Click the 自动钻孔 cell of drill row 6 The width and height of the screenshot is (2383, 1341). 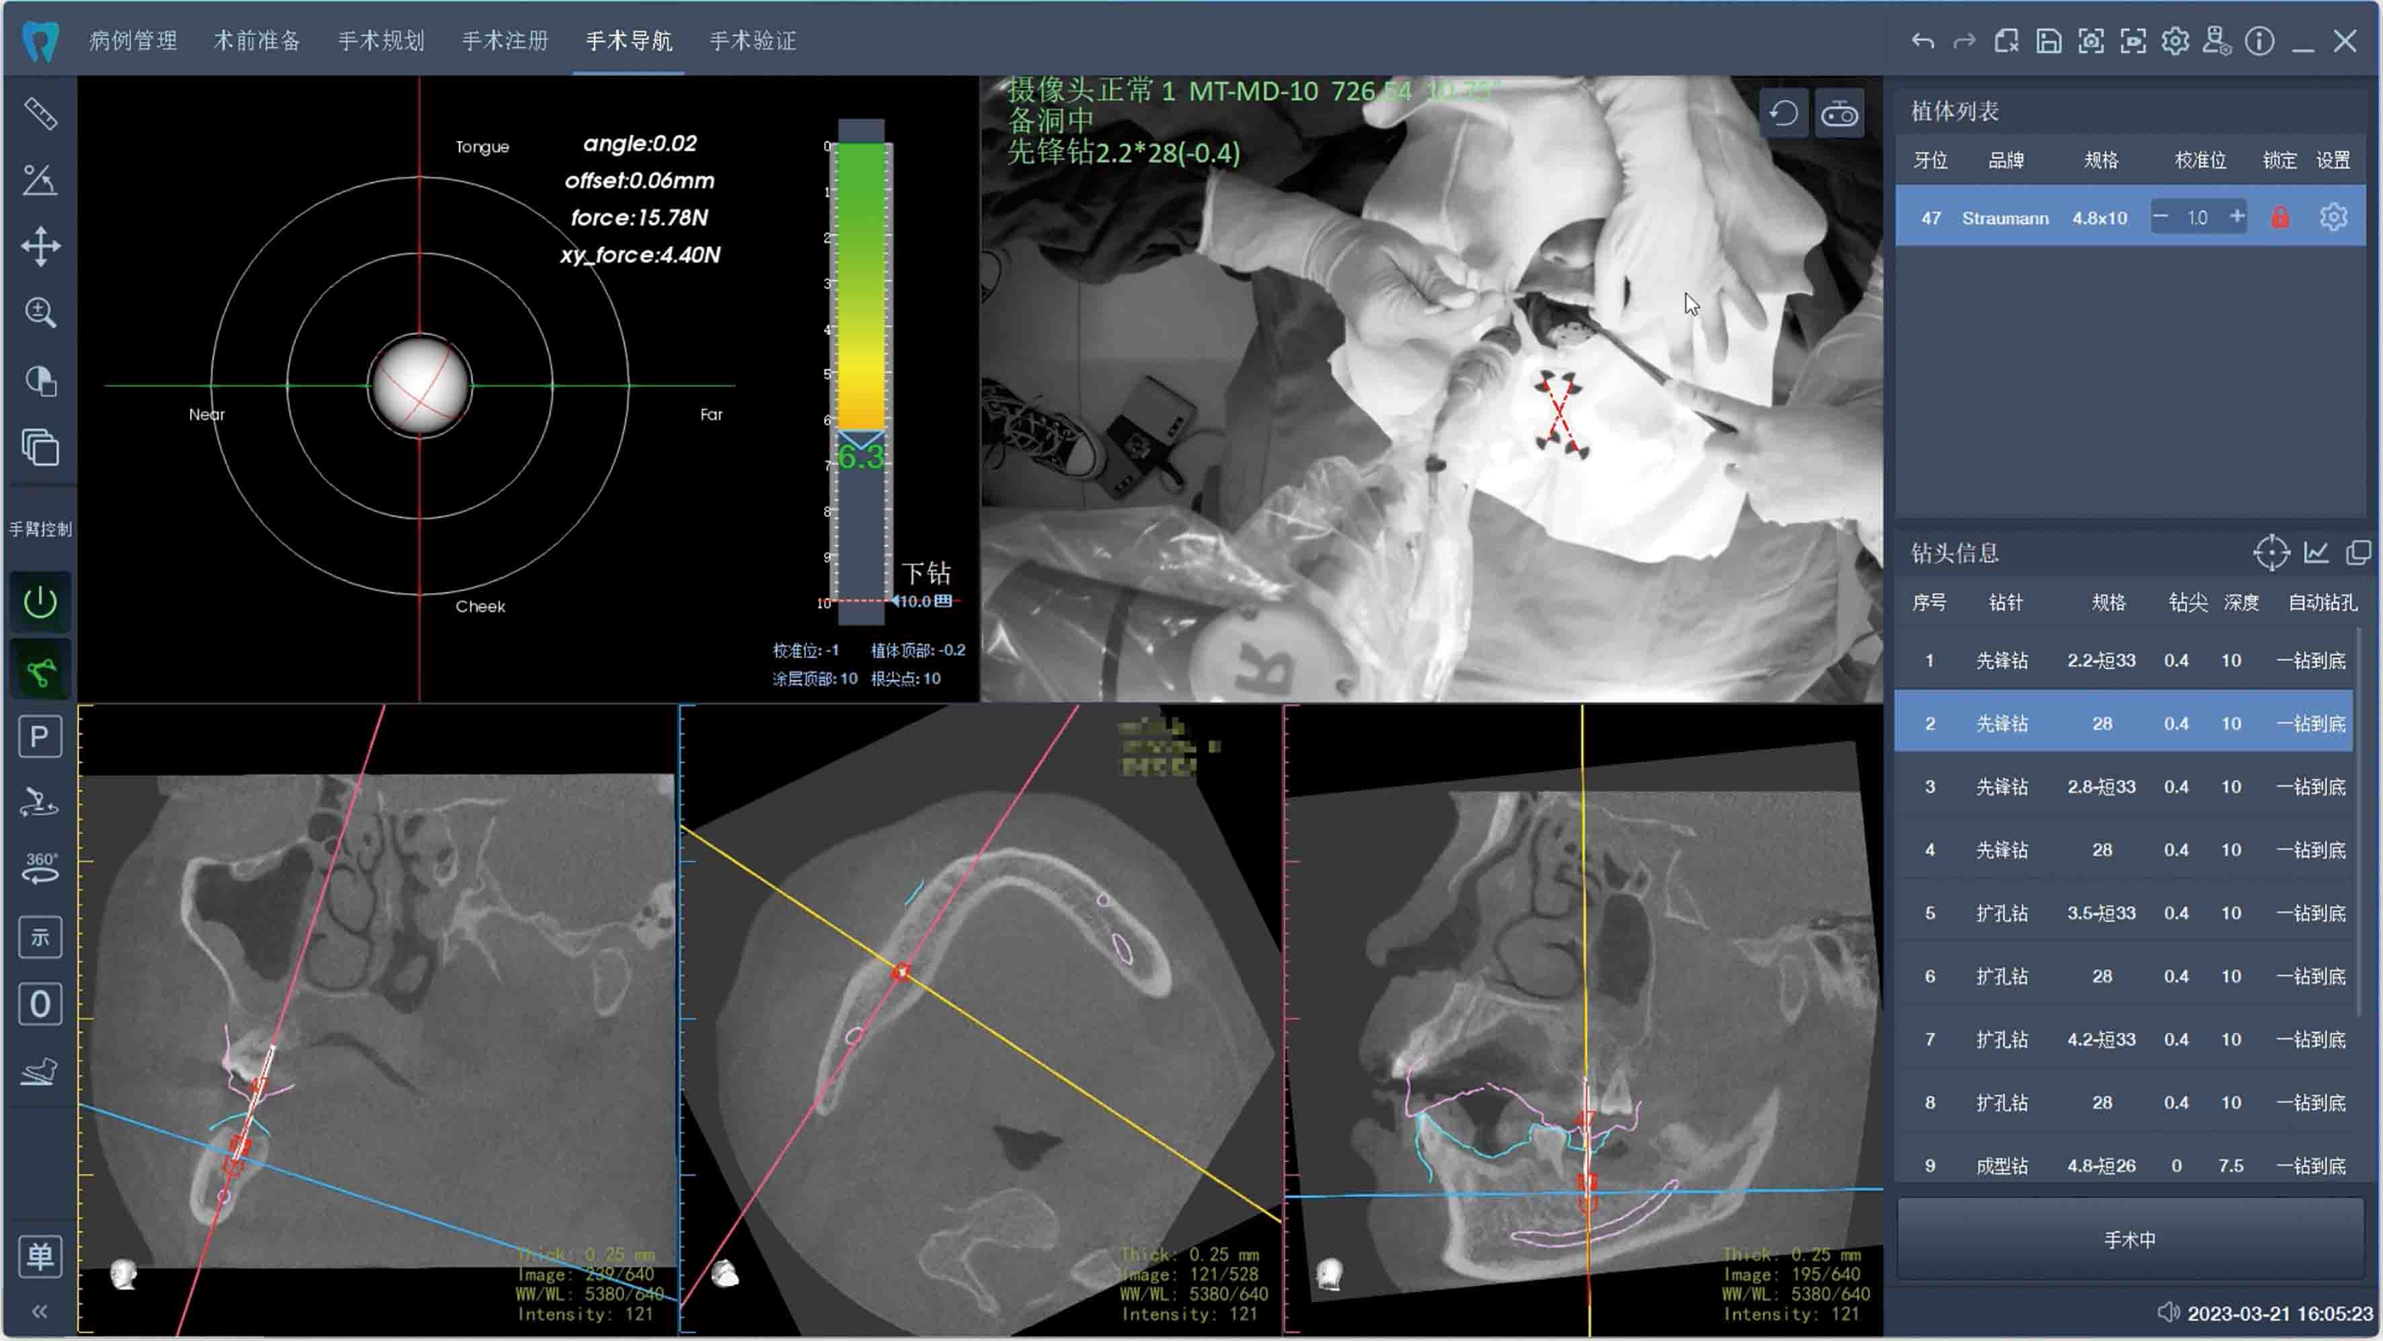point(2311,976)
